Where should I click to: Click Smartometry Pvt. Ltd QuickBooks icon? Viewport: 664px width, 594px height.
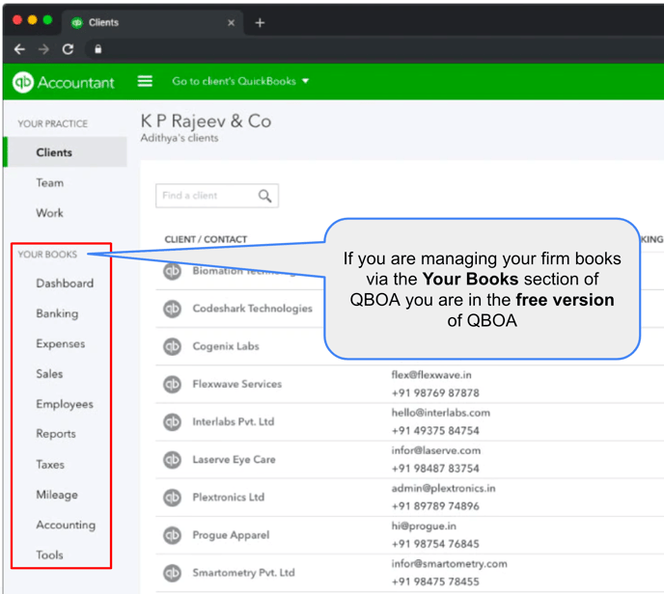pos(173,573)
